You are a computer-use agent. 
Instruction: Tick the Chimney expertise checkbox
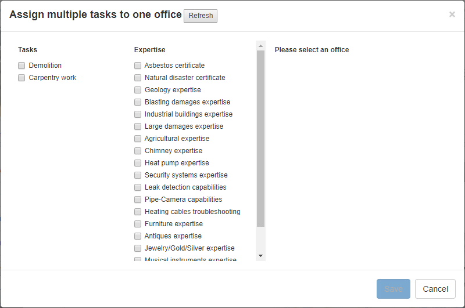point(138,151)
